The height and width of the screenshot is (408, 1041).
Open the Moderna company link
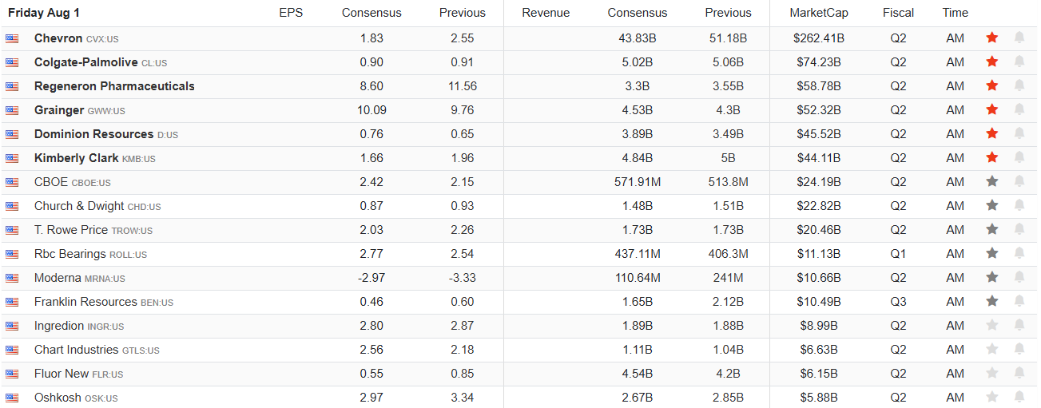[58, 278]
